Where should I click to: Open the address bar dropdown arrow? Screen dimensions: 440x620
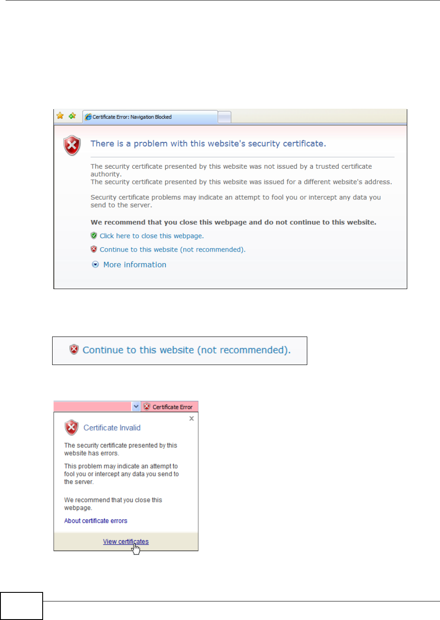tap(136, 406)
